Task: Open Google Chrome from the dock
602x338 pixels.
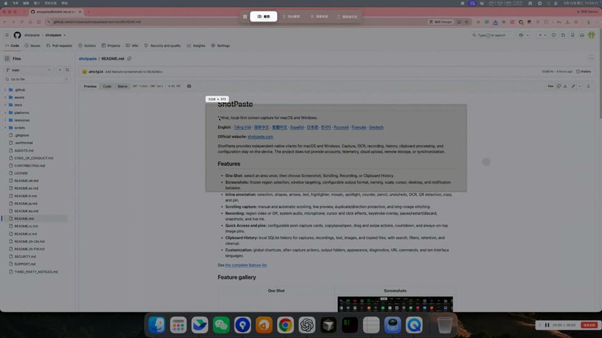Action: [285, 325]
